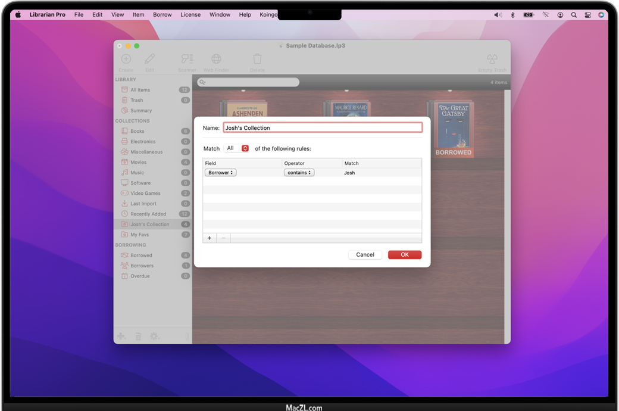
Task: Click the battery status icon
Action: tap(529, 15)
